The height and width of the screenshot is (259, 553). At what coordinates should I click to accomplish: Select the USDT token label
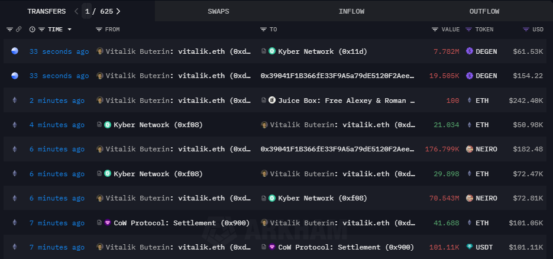pyautogui.click(x=484, y=247)
